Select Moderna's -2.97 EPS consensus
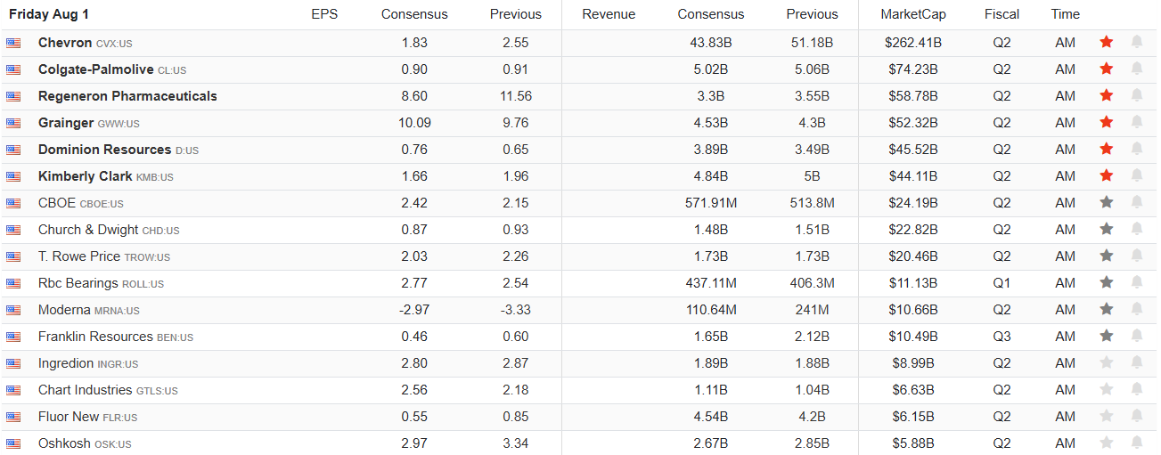 pos(414,310)
